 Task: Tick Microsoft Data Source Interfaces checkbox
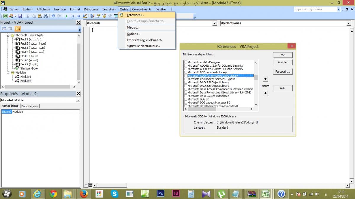click(185, 96)
